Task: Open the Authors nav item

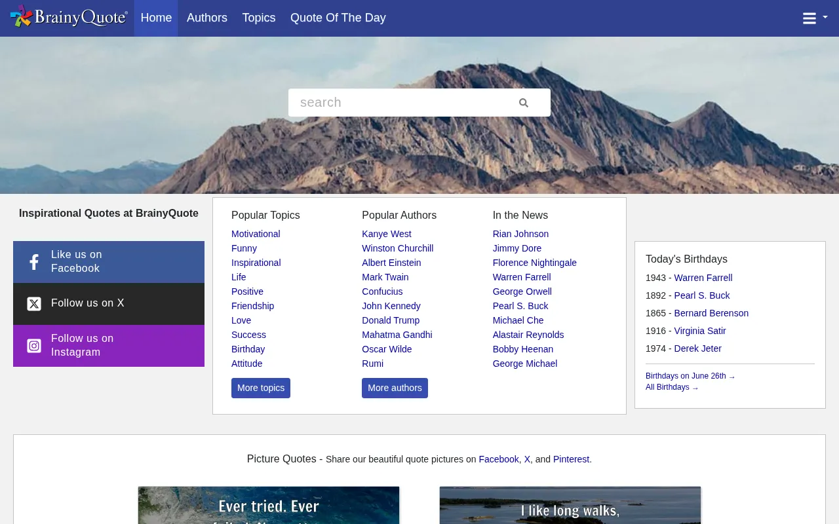Action: (x=207, y=18)
